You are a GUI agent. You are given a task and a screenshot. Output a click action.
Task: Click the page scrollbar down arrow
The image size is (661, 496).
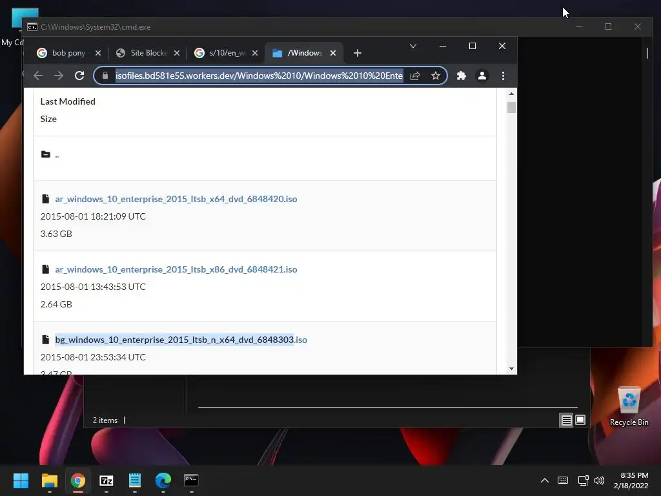tap(511, 369)
